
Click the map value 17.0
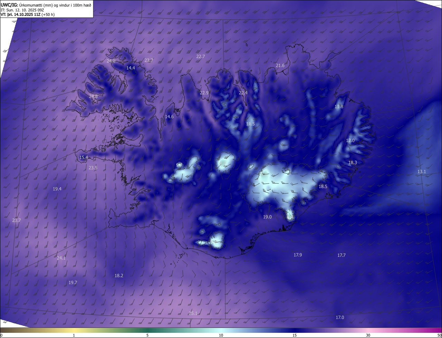[340, 318]
